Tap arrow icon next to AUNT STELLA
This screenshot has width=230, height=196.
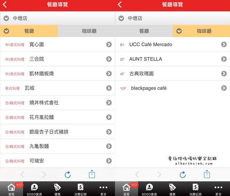[224, 59]
